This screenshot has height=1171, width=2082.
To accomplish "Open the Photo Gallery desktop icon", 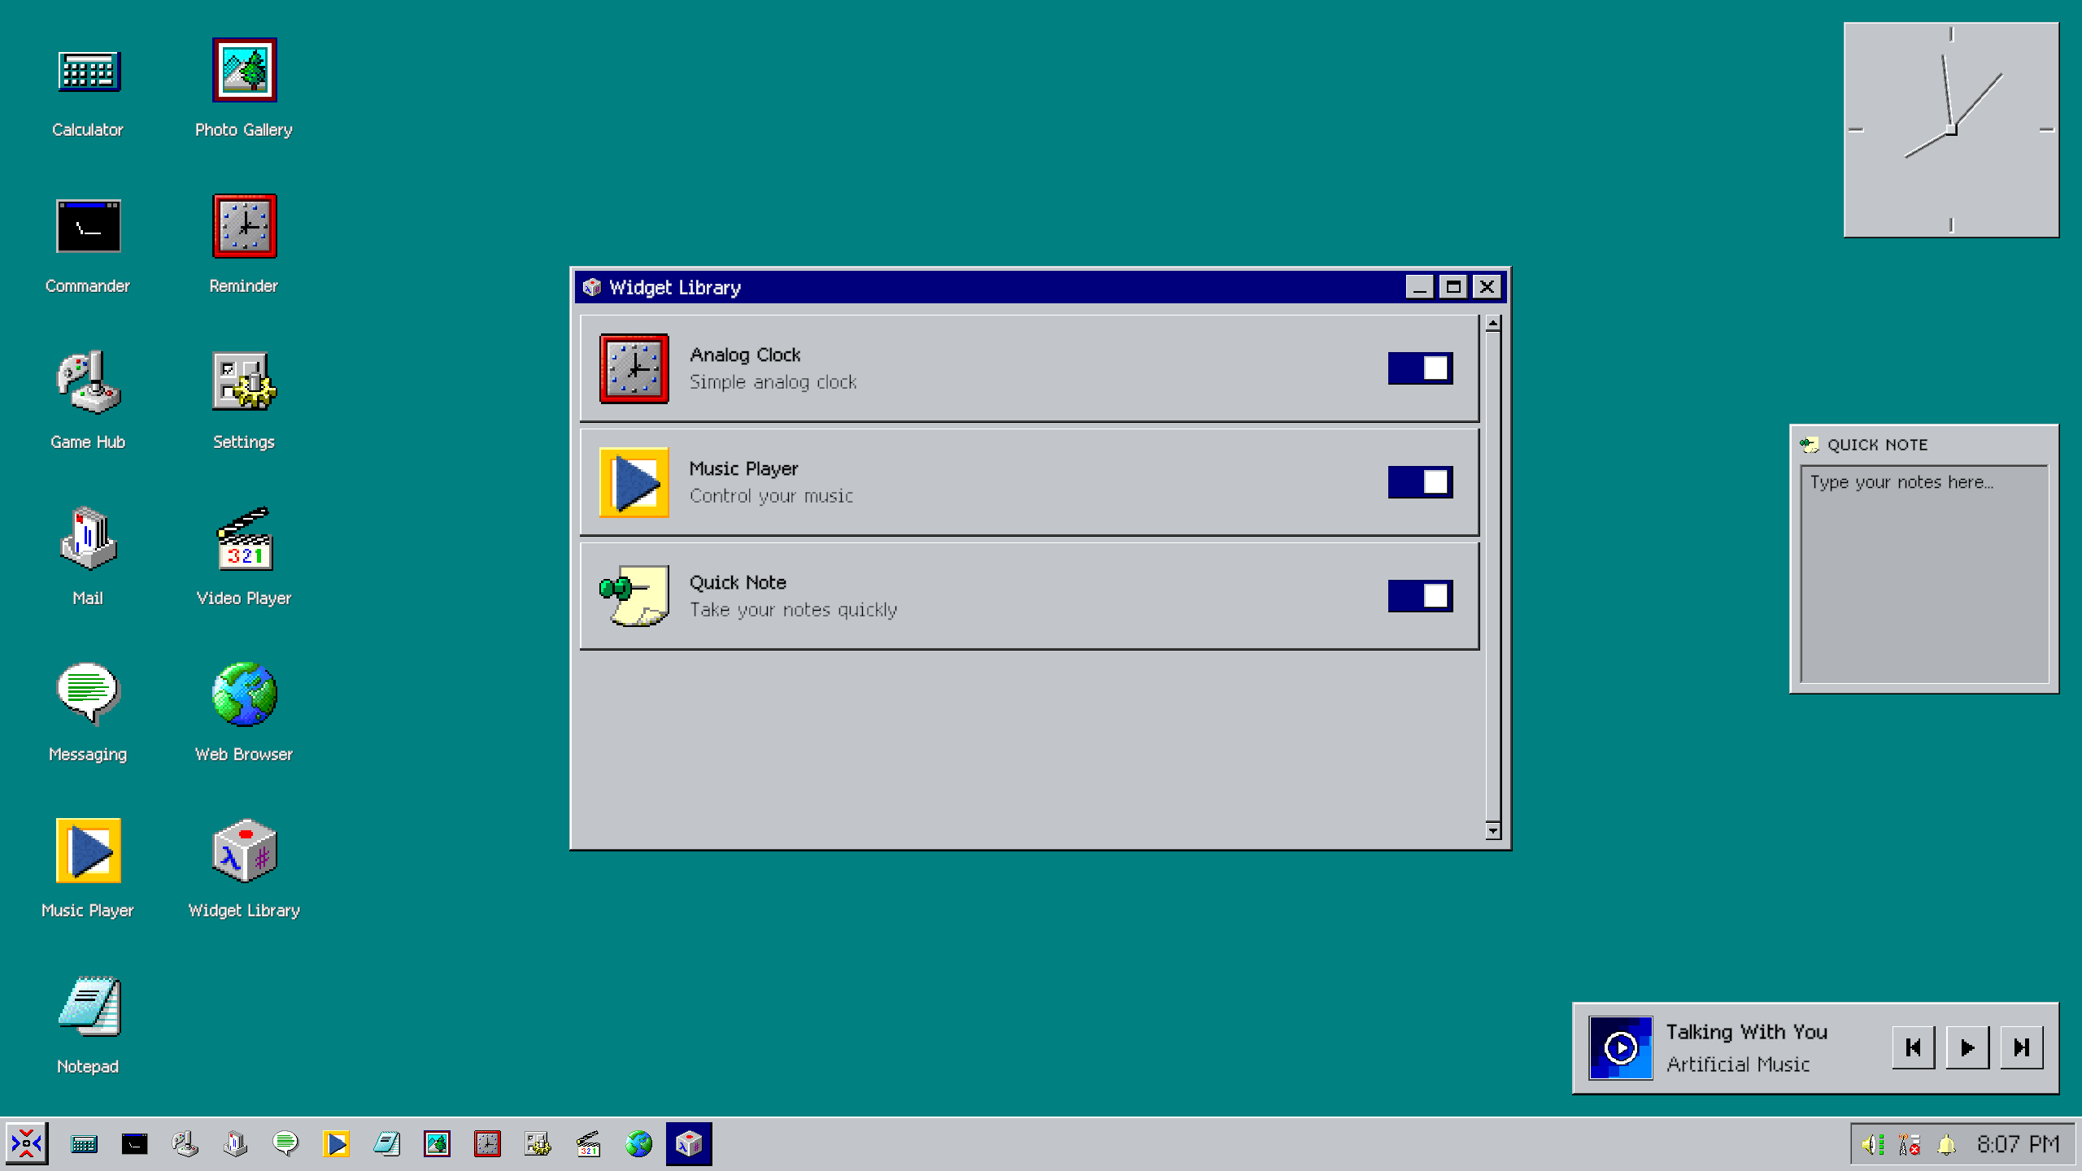I will [244, 72].
